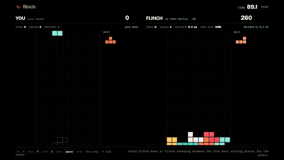Click the 'Esc stop' hint text

click(x=92, y=152)
